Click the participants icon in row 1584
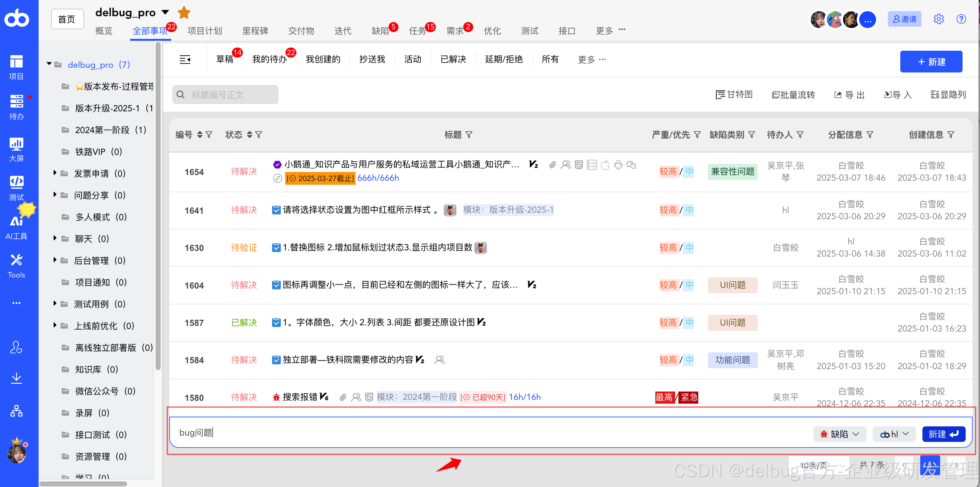Image resolution: width=980 pixels, height=487 pixels. tap(440, 359)
